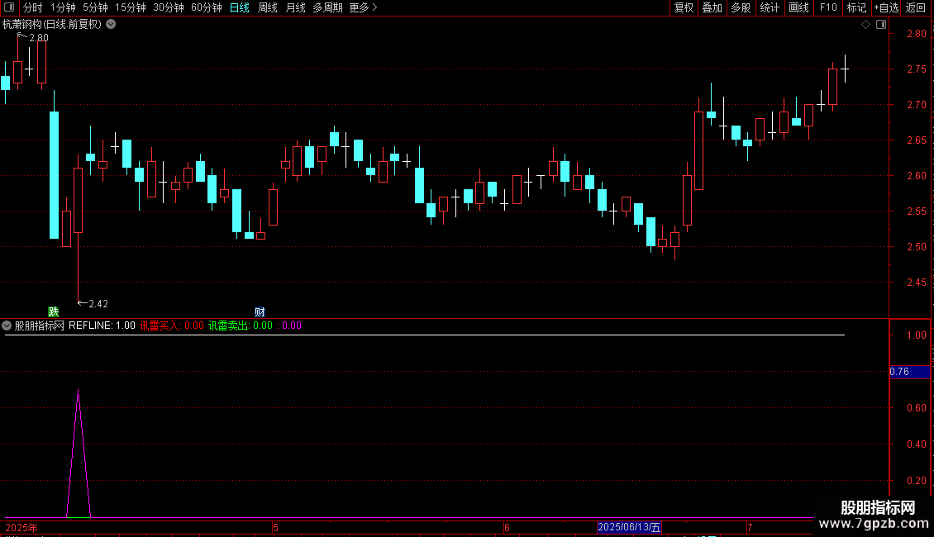Click the magenta indicator spike peak
The image size is (934, 537).
(x=78, y=391)
